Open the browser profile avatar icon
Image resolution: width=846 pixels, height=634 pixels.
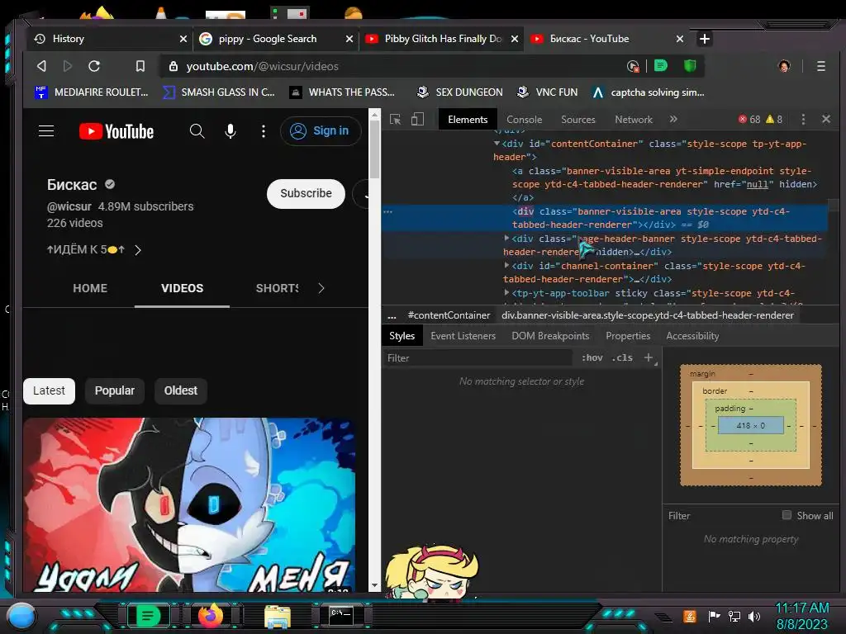(x=784, y=66)
